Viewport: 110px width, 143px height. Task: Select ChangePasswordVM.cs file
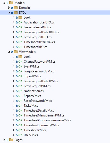(39, 62)
